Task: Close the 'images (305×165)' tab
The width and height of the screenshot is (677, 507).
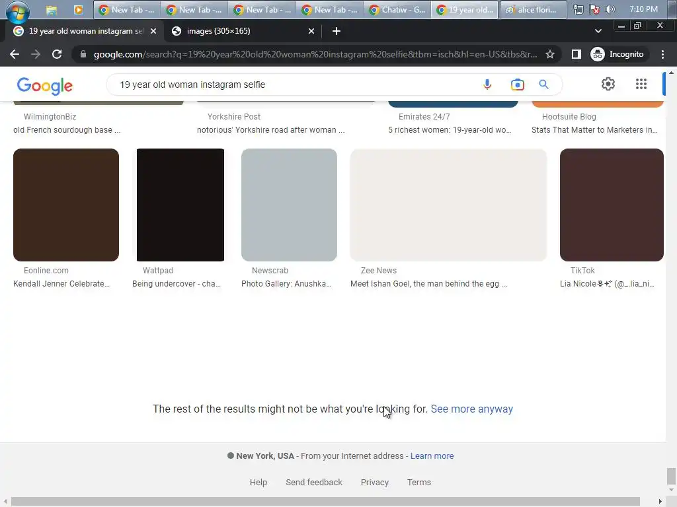Action: tap(311, 31)
